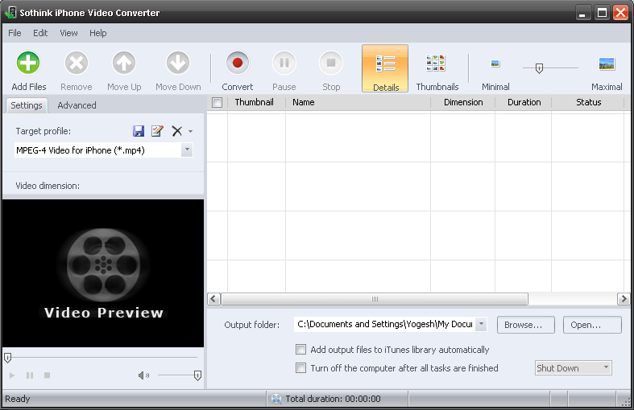This screenshot has width=634, height=410.
Task: Switch to Details view
Action: 385,68
